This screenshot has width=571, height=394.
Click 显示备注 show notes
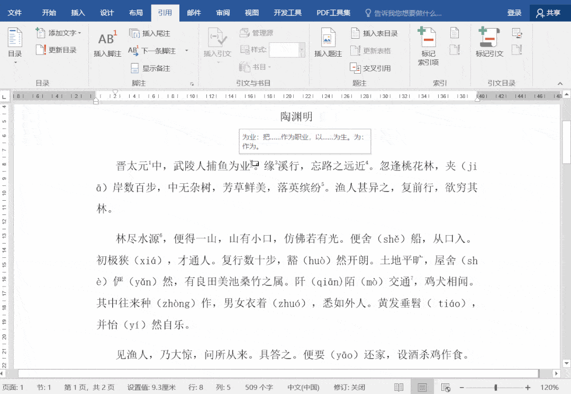point(150,68)
